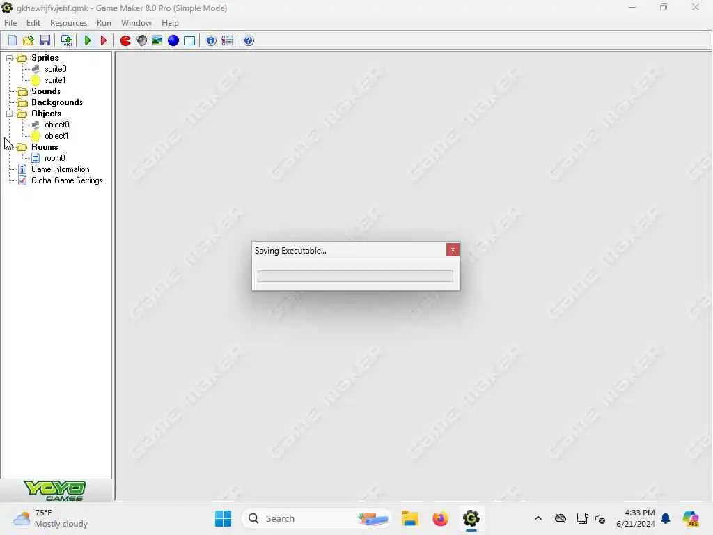Open the File menu

point(10,23)
